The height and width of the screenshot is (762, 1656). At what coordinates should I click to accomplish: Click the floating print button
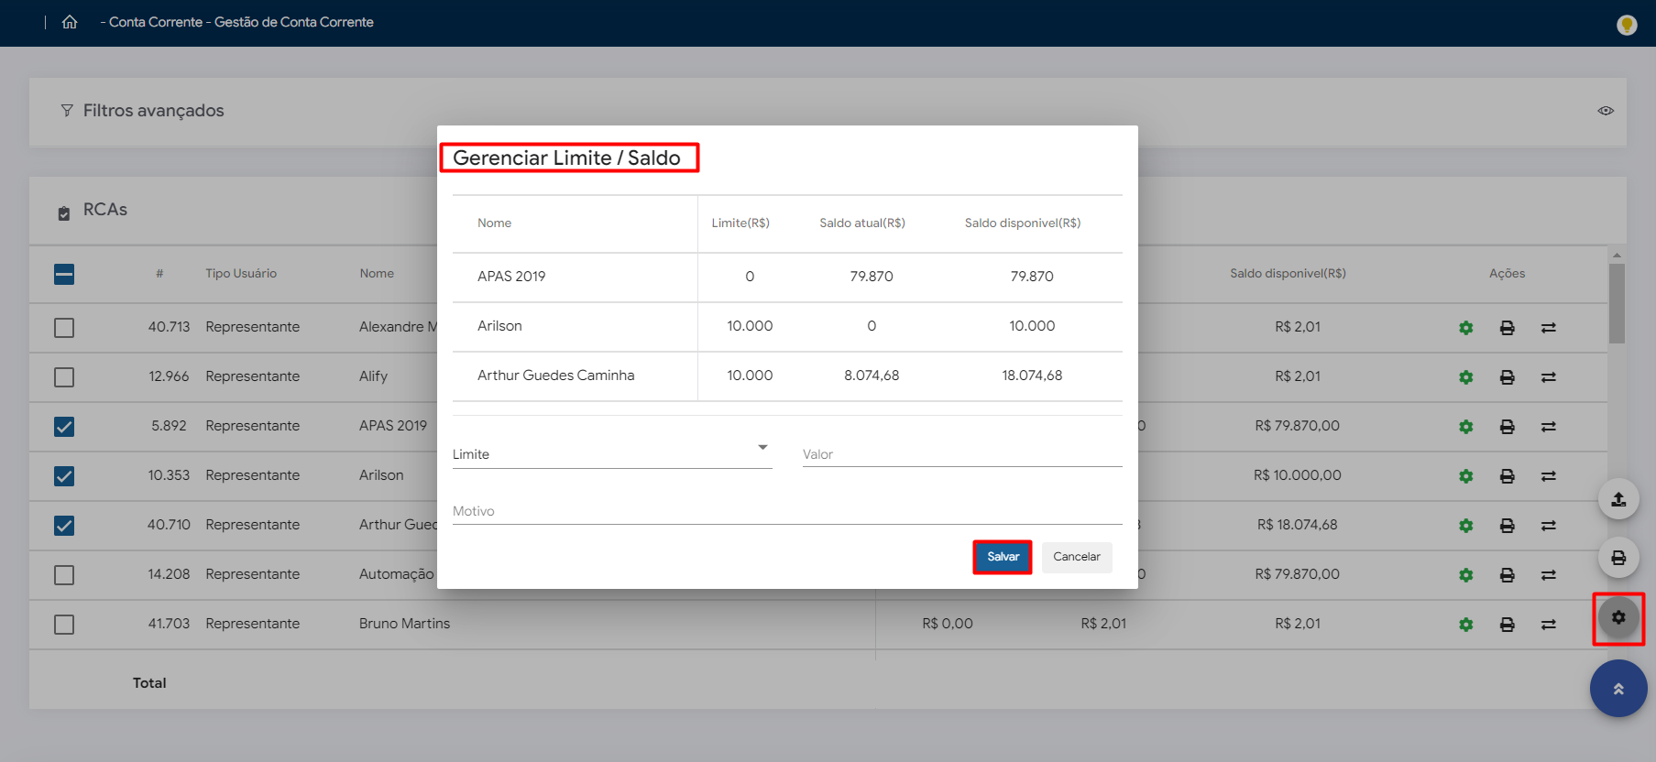pyautogui.click(x=1618, y=558)
